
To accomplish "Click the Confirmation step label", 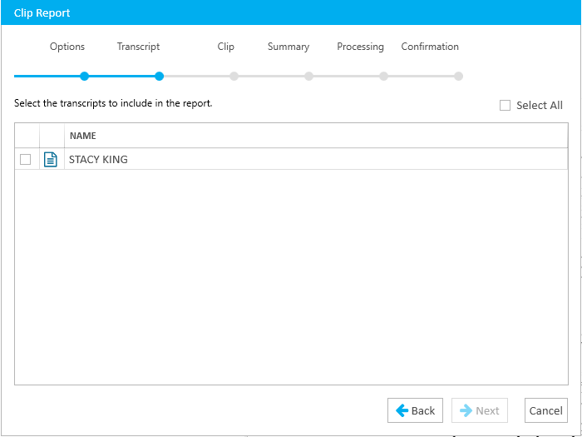I will click(x=430, y=47).
